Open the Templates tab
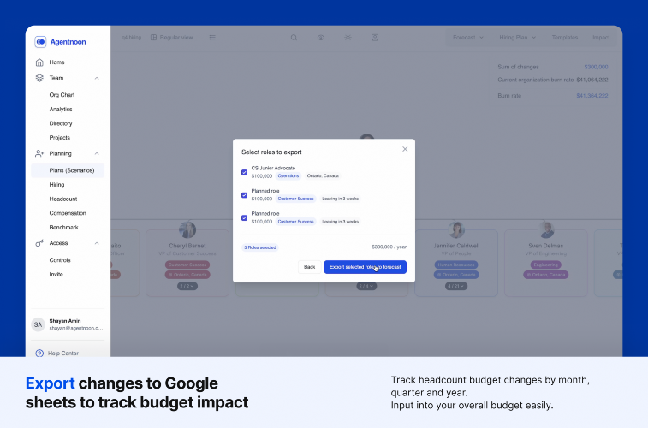Screen dimensions: 648x428 pyautogui.click(x=565, y=38)
